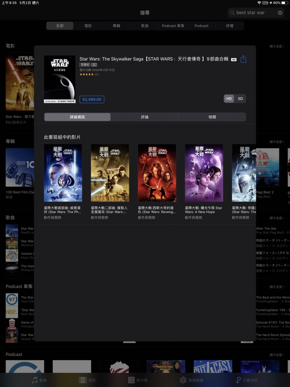Select the 歌曲 search filter
The width and height of the screenshot is (290, 387).
click(145, 26)
